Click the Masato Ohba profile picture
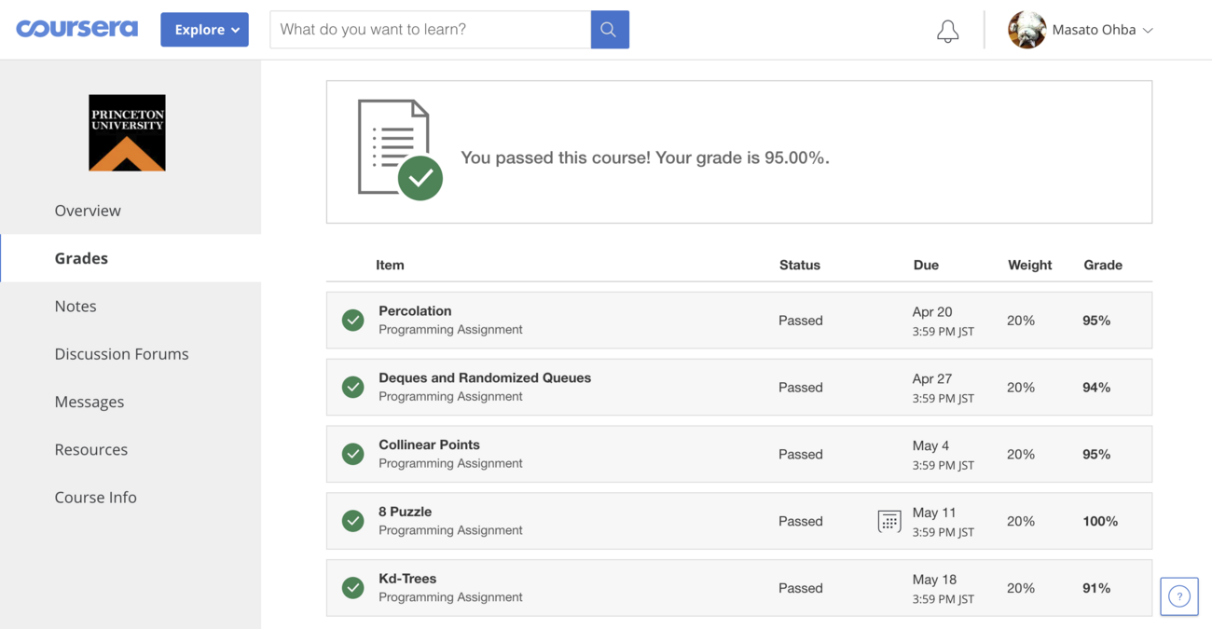The width and height of the screenshot is (1212, 629). pos(1026,30)
